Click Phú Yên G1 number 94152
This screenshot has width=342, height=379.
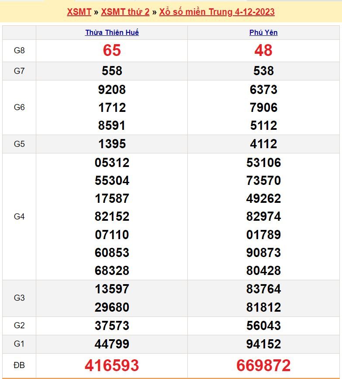(x=263, y=344)
